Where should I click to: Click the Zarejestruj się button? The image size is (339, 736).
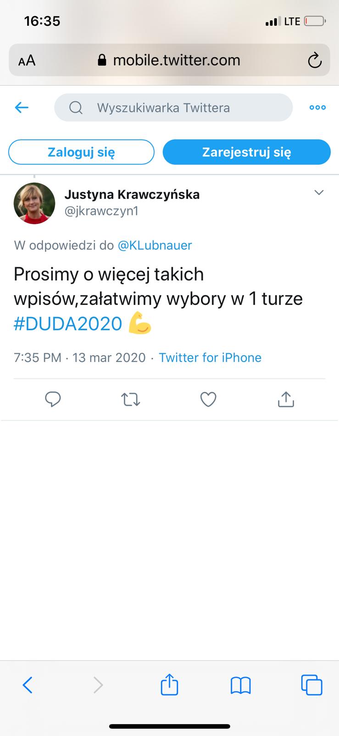[x=247, y=152]
